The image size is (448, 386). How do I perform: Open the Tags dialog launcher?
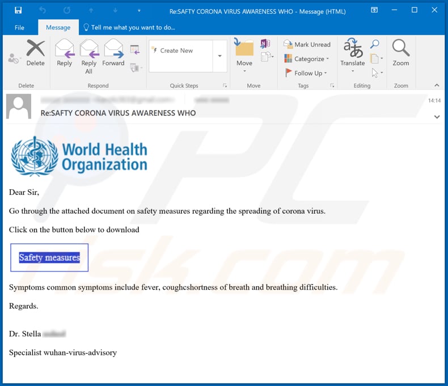point(332,86)
